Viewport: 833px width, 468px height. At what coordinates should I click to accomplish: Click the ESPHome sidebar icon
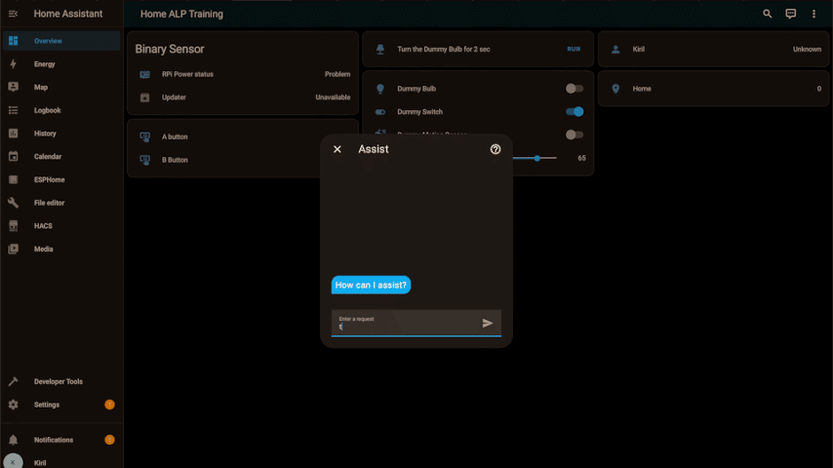point(14,179)
